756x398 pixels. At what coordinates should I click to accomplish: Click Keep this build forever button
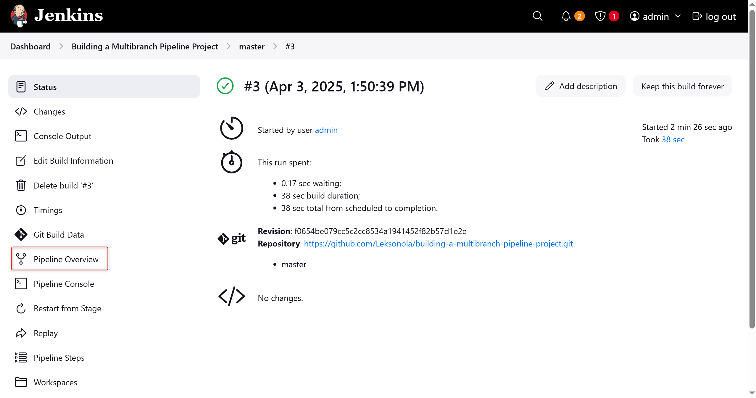point(682,86)
